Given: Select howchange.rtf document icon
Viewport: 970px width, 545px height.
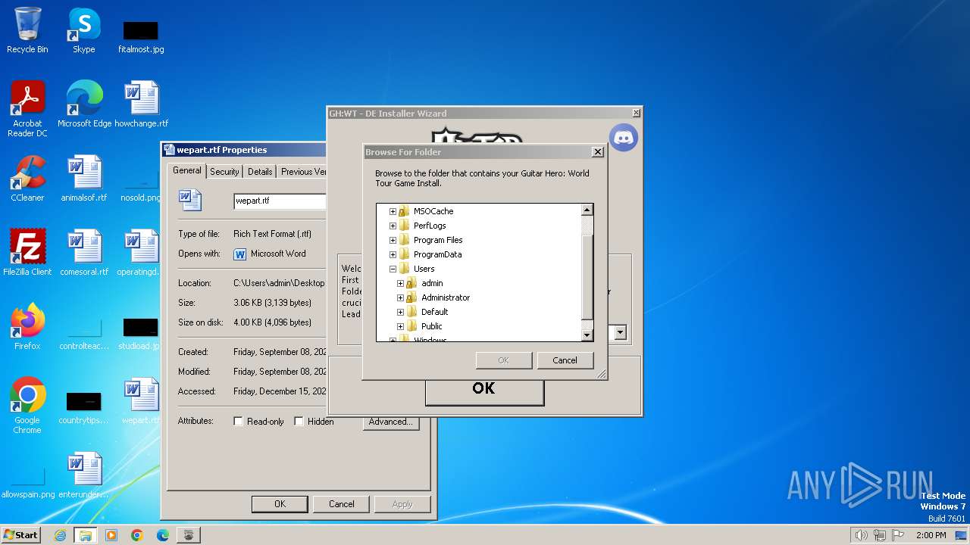Looking at the screenshot, I should point(142,104).
